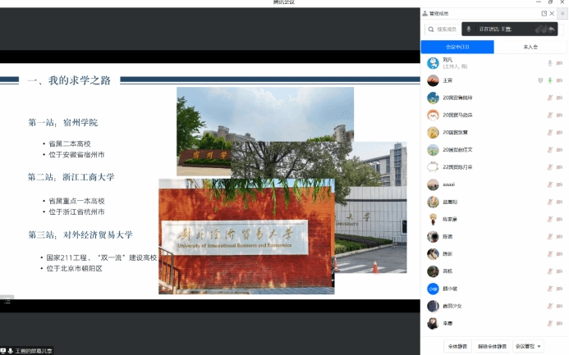Viewport: 569px width, 355px height.
Task: Close the member management panel
Action: coord(553,14)
